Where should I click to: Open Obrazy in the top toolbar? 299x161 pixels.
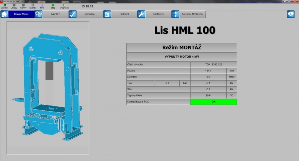[x=14, y=6]
